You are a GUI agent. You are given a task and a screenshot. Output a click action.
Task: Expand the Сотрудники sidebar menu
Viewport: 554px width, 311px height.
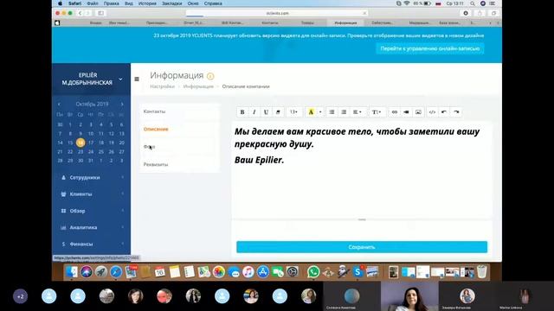[x=91, y=177]
